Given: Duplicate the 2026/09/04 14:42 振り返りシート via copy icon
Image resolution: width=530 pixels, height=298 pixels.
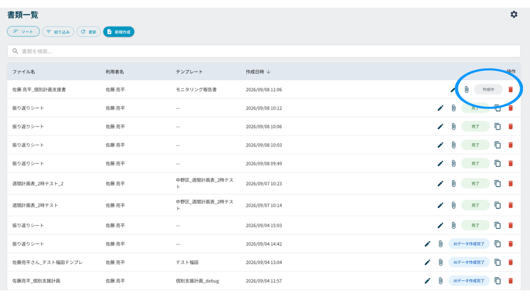Looking at the screenshot, I should point(498,244).
